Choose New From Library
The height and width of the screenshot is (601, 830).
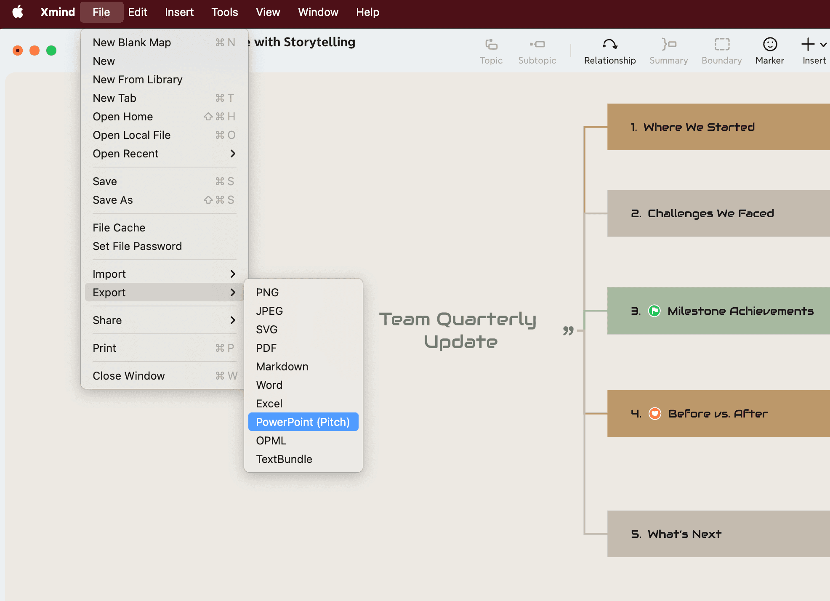pyautogui.click(x=164, y=80)
